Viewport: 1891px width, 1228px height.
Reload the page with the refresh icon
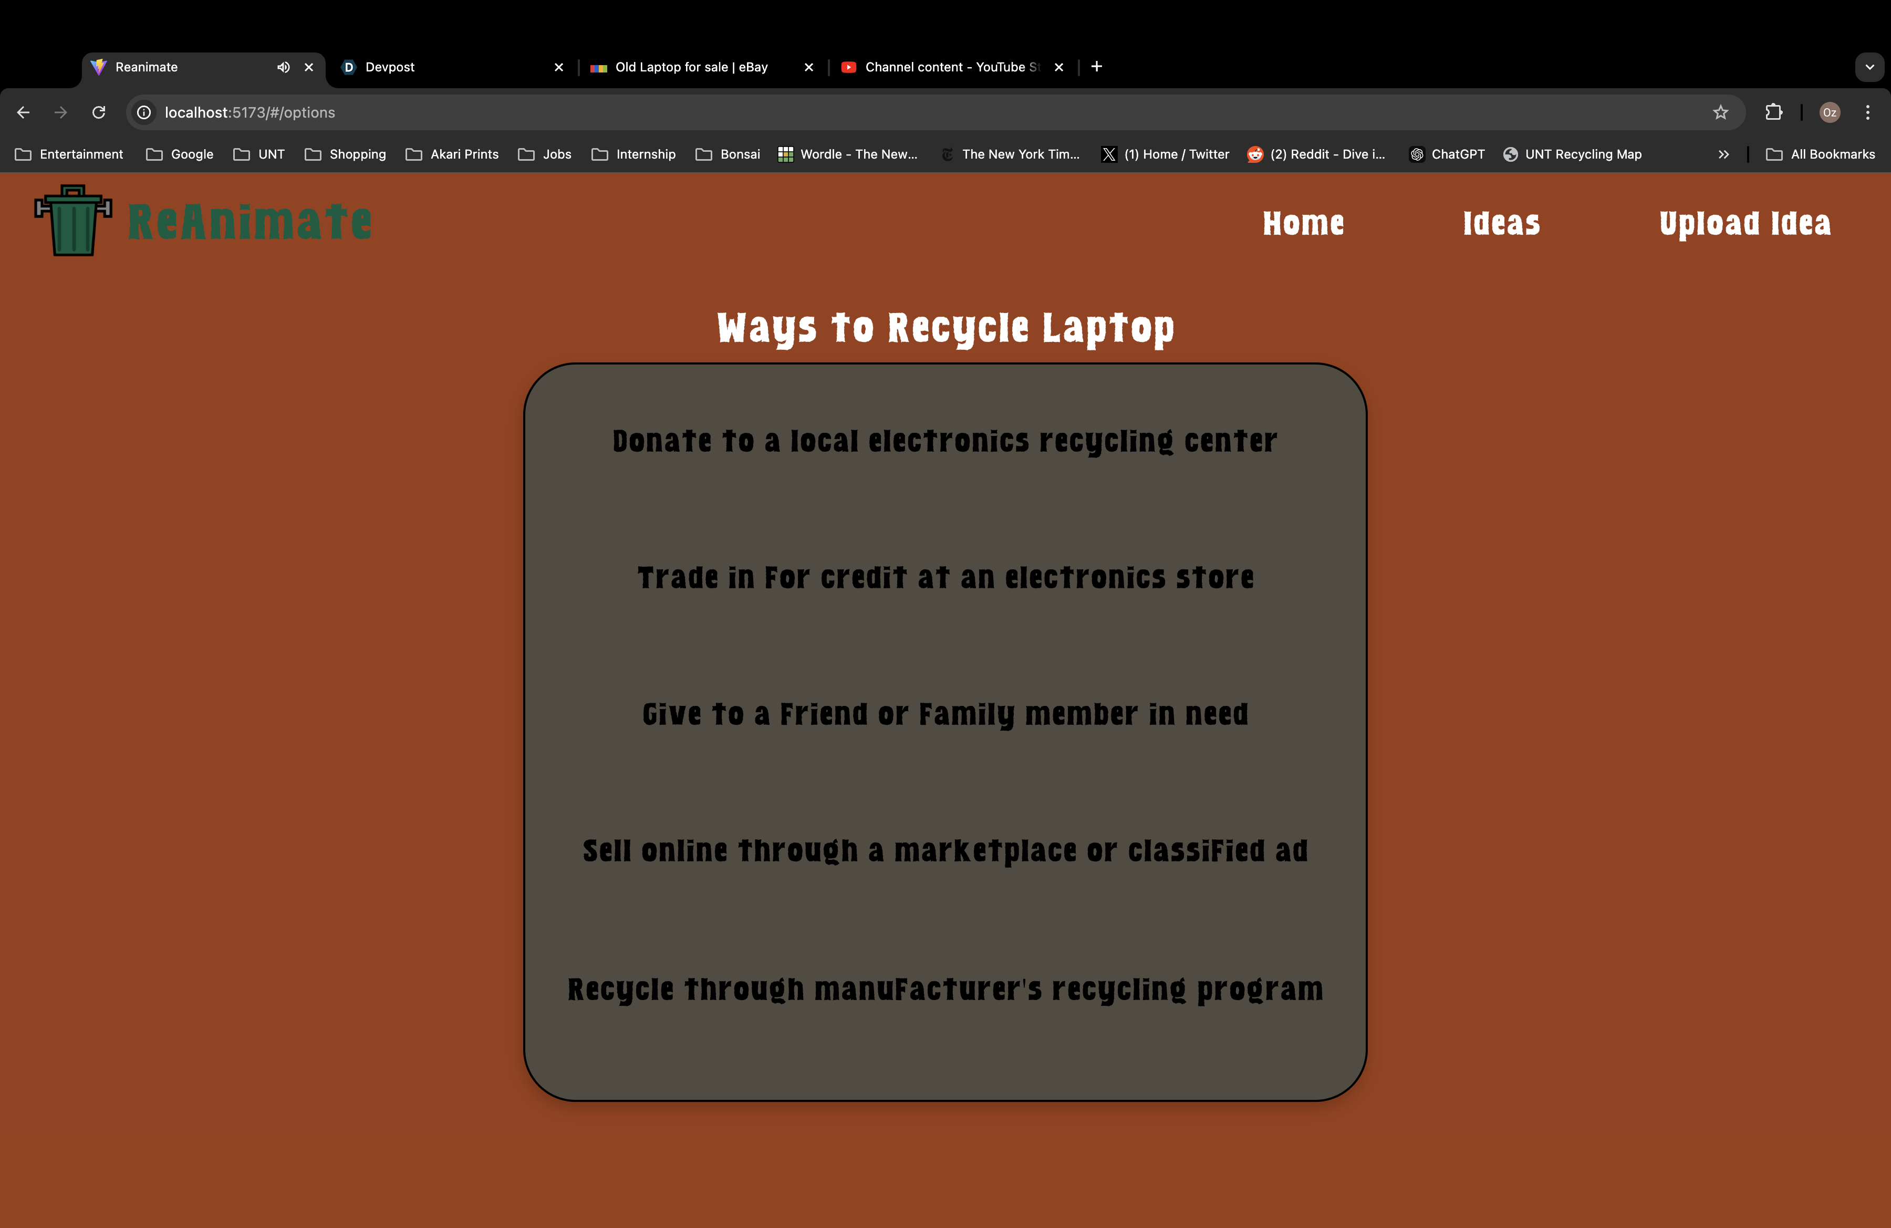click(x=99, y=113)
